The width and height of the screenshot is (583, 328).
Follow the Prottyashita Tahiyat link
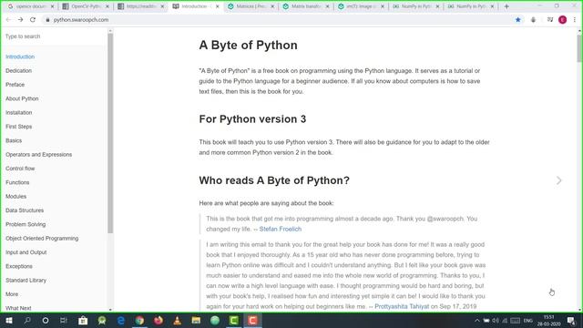(x=402, y=306)
